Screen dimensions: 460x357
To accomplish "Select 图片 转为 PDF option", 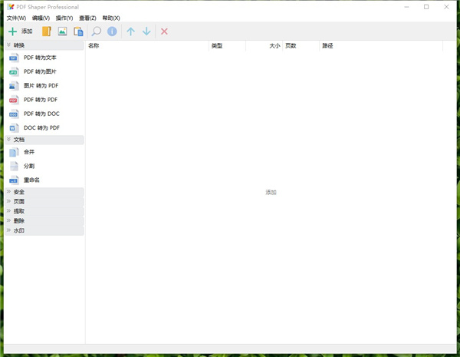I will (x=41, y=86).
